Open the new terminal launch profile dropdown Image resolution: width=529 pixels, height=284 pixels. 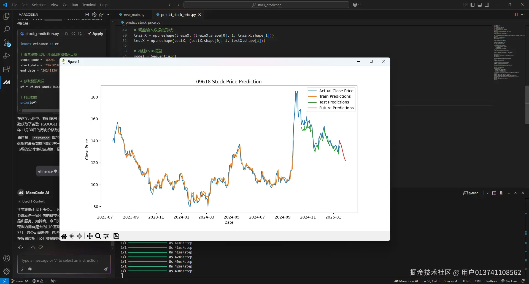click(x=488, y=193)
